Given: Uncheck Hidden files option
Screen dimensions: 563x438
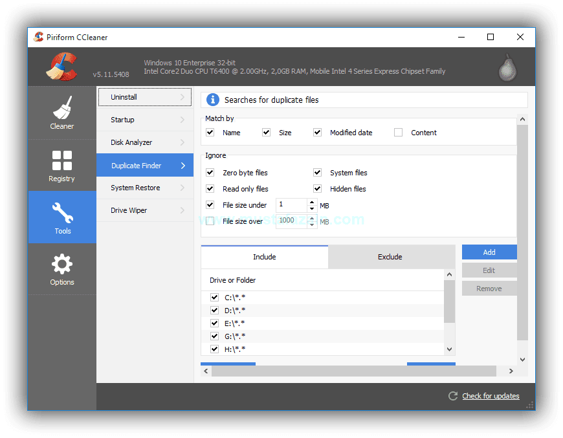Looking at the screenshot, I should pos(317,188).
